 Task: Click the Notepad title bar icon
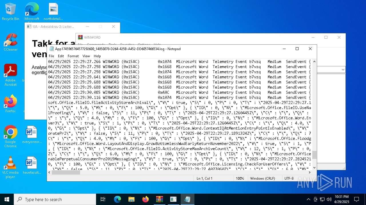pyautogui.click(x=51, y=49)
